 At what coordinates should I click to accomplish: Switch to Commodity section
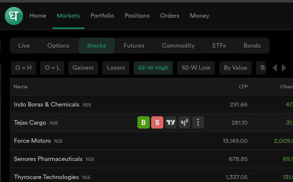tap(178, 46)
